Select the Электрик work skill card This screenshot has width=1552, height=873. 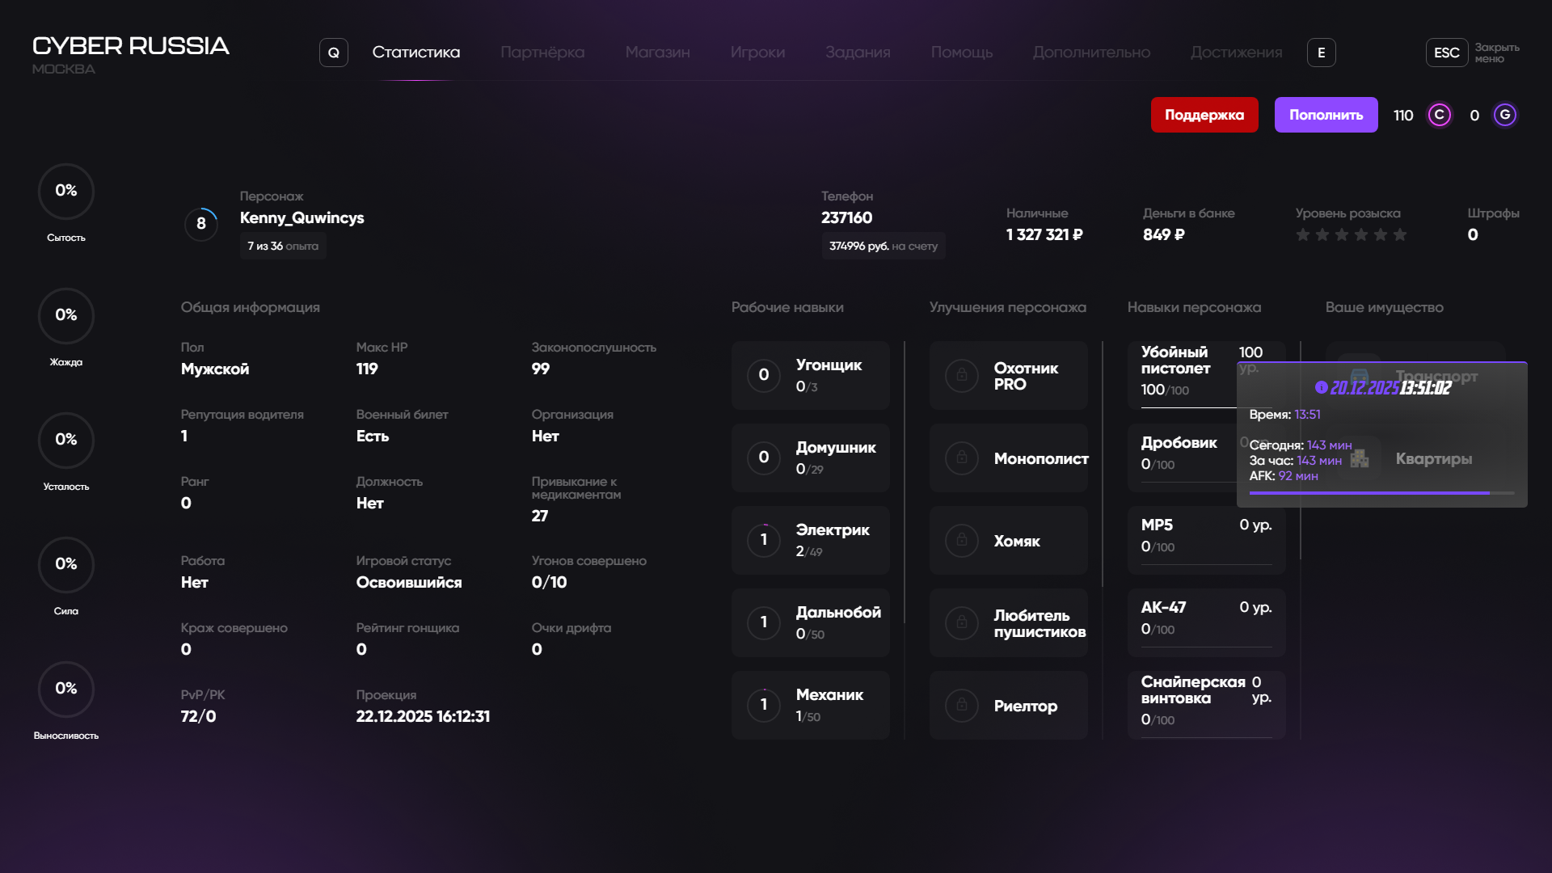click(x=810, y=540)
